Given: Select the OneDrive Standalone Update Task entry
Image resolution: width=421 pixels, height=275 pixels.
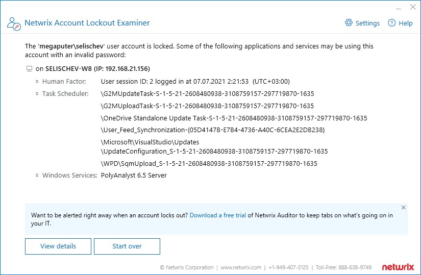Looking at the screenshot, I should (234, 118).
